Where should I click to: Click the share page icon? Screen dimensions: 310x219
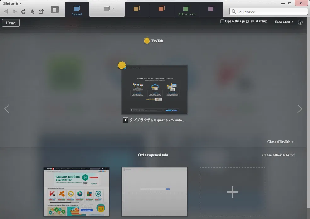pyautogui.click(x=41, y=11)
